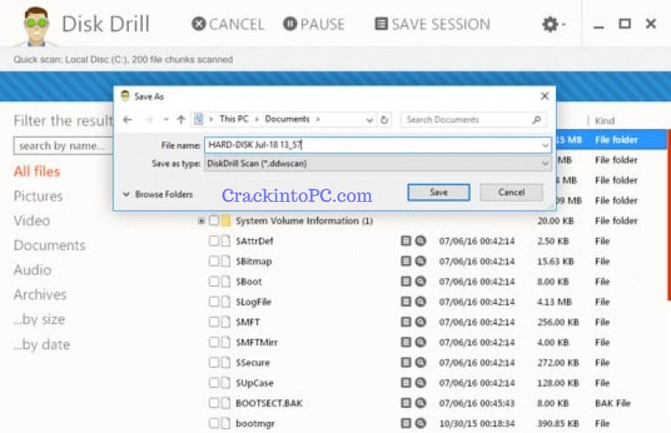
Task: Click the preview magnifier for $MFT
Action: (421, 321)
